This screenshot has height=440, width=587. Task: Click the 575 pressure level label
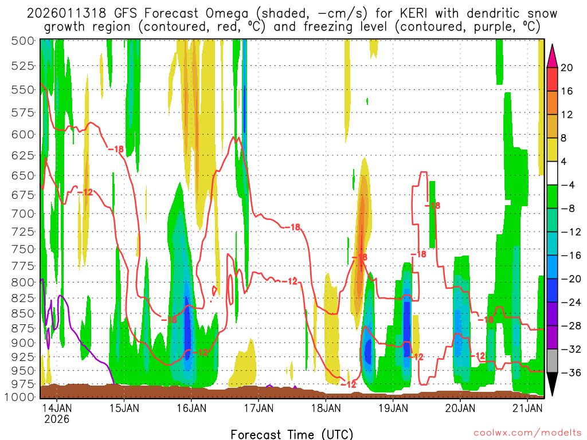click(x=23, y=113)
